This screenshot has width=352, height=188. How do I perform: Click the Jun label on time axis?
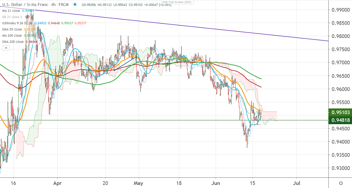coord(215,183)
